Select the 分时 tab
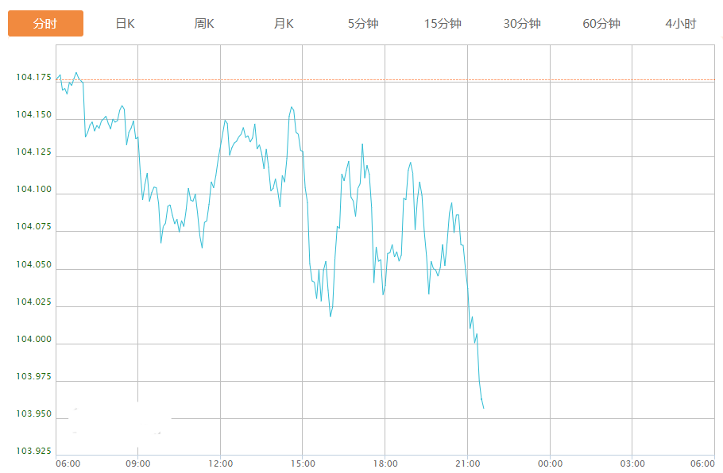 [45, 24]
